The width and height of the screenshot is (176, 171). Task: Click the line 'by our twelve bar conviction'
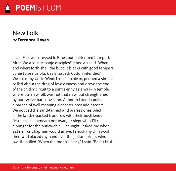pyautogui.click(x=58, y=100)
